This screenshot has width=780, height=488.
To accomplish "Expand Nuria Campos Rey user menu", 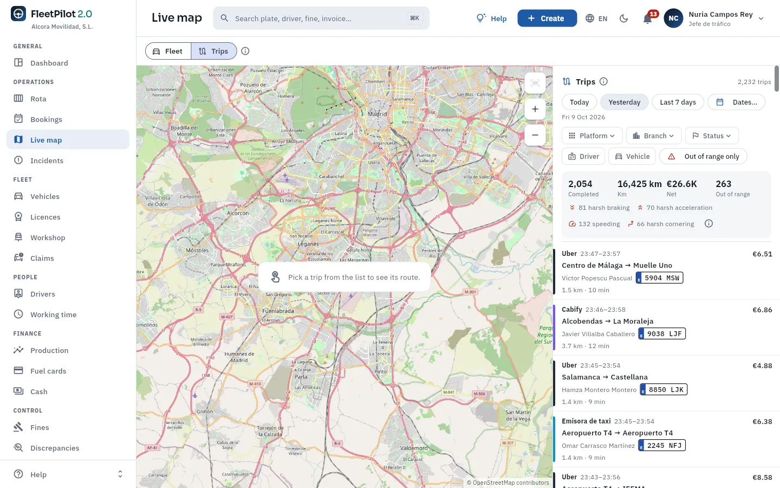I will (714, 18).
